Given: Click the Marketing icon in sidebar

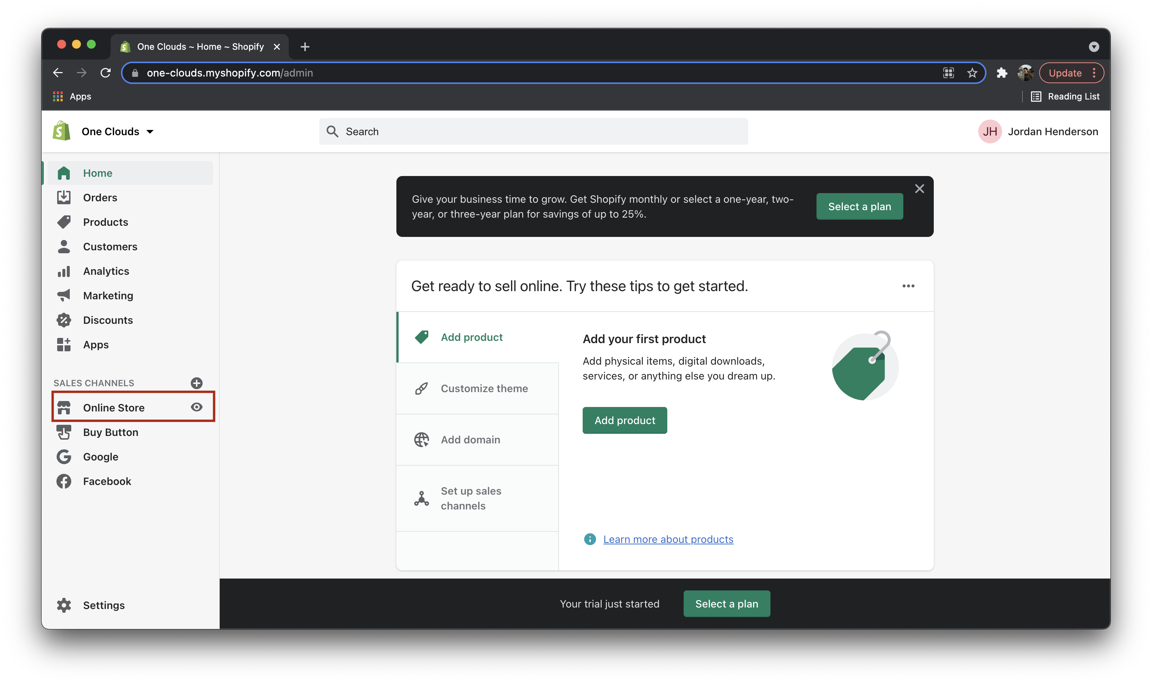Looking at the screenshot, I should [x=64, y=295].
